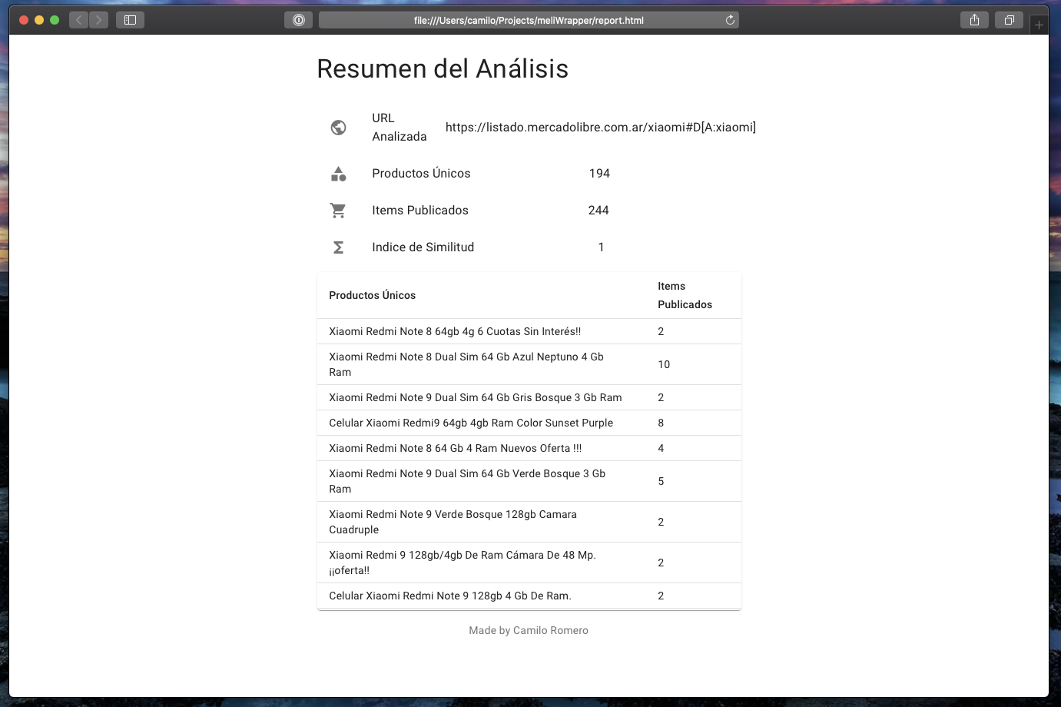Click the count 8 in the table
Image resolution: width=1061 pixels, height=707 pixels.
coord(661,423)
